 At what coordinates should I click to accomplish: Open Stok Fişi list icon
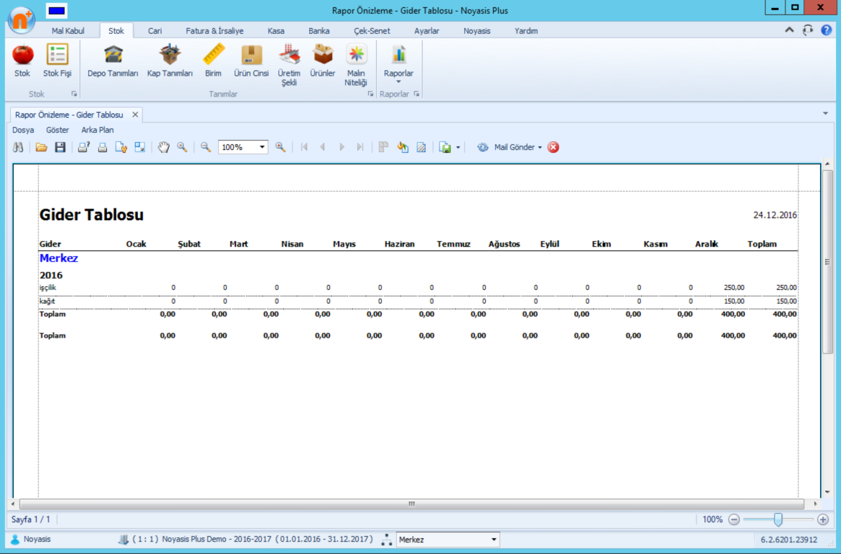tap(57, 61)
